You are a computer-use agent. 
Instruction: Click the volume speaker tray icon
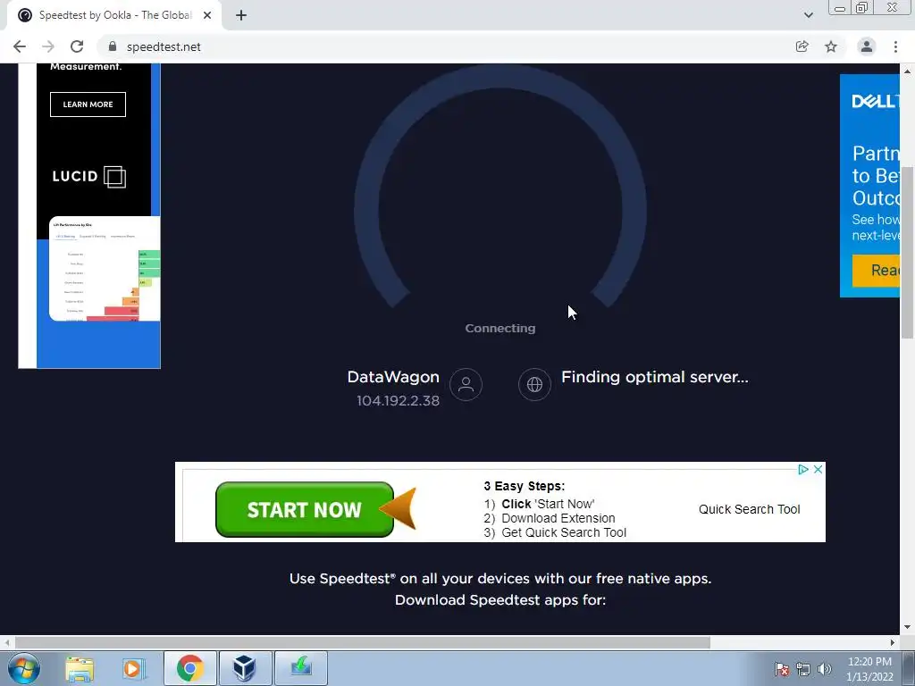click(825, 669)
